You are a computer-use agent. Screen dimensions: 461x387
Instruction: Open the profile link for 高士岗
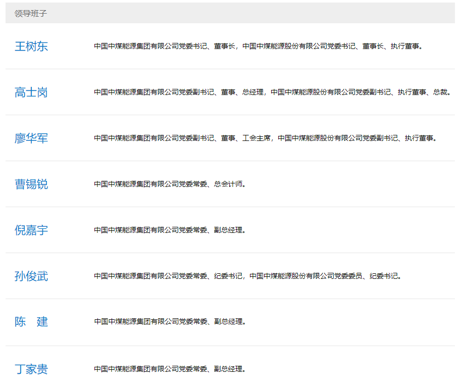click(31, 92)
